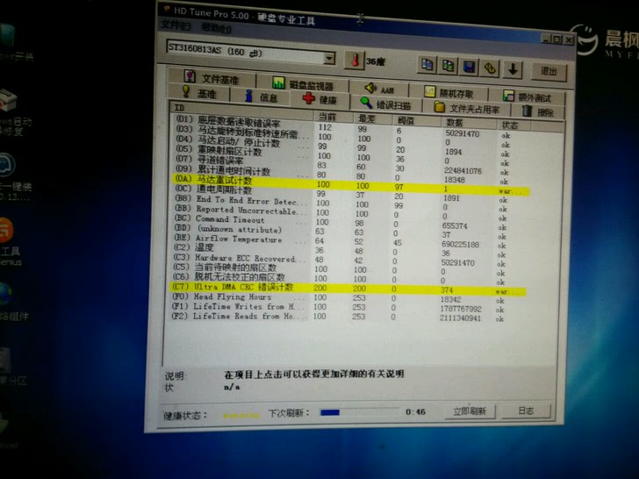Switch to the 磁盘监视器 tab
This screenshot has width=639, height=479.
pos(303,84)
